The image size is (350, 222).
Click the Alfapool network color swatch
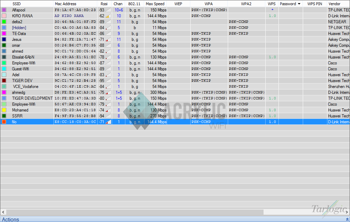[4, 10]
